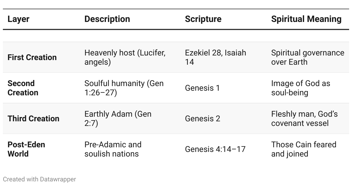Click the "Layer" column header
The height and width of the screenshot is (186, 352).
point(18,19)
